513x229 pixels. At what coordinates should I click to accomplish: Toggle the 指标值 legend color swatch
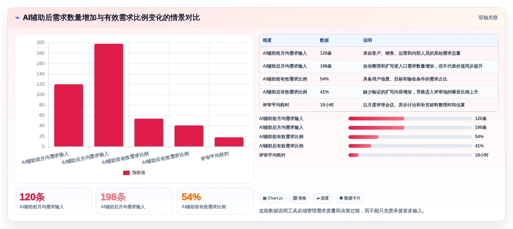tap(126, 173)
